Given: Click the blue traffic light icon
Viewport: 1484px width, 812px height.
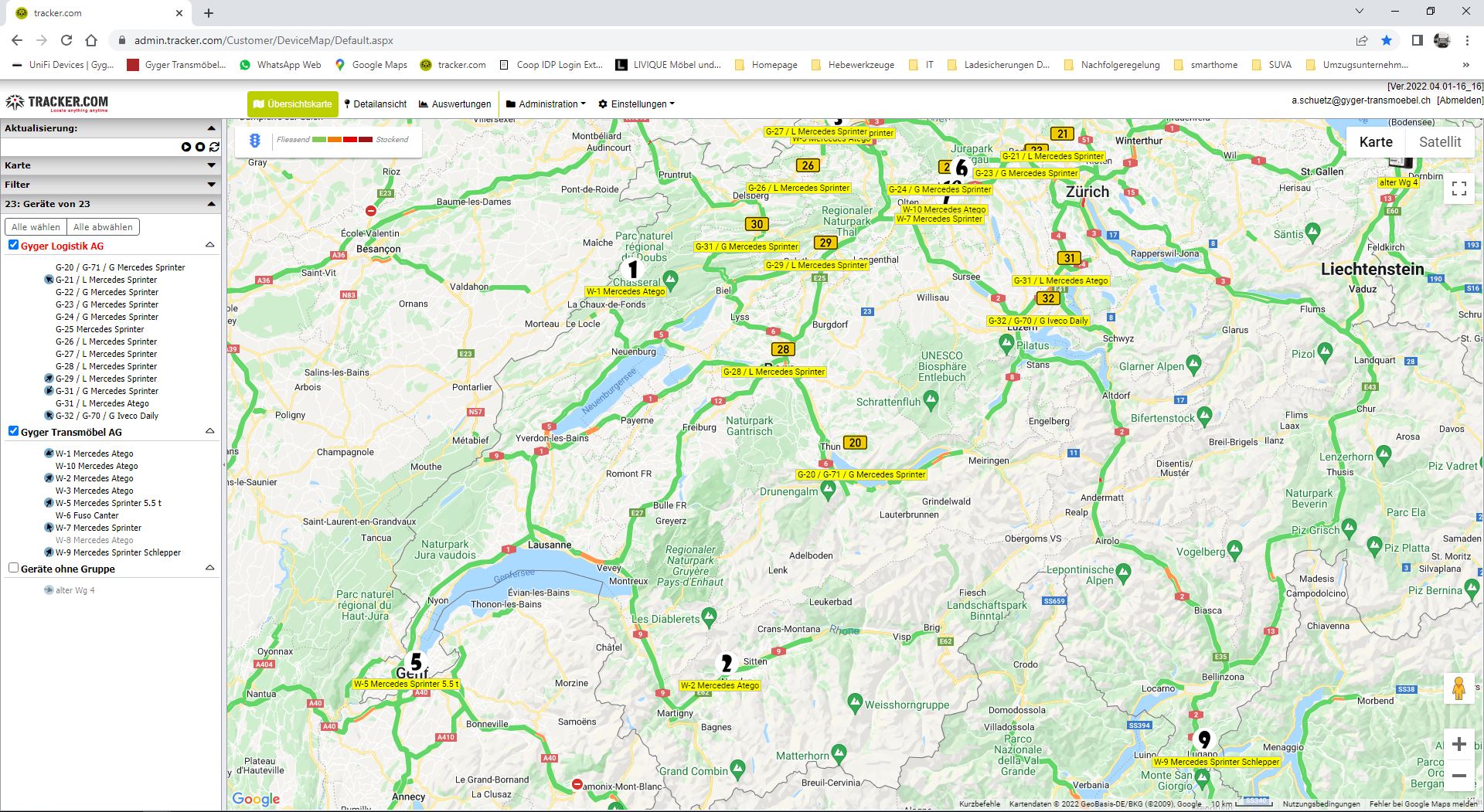Looking at the screenshot, I should [255, 141].
